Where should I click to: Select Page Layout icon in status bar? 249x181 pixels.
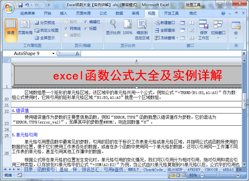(178, 175)
